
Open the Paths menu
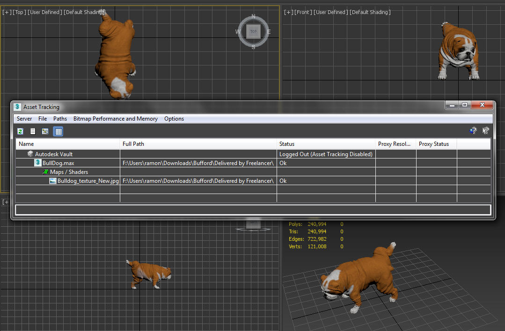pos(60,118)
